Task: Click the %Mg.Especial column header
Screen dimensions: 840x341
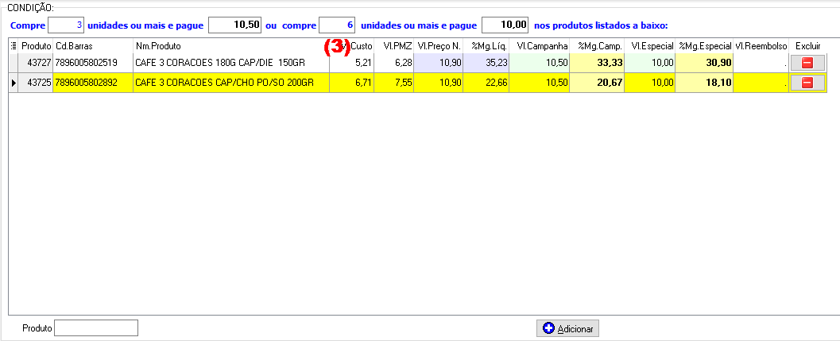Action: (704, 46)
